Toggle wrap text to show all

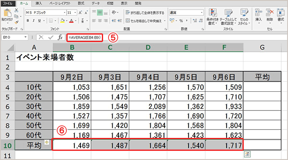click(145, 12)
